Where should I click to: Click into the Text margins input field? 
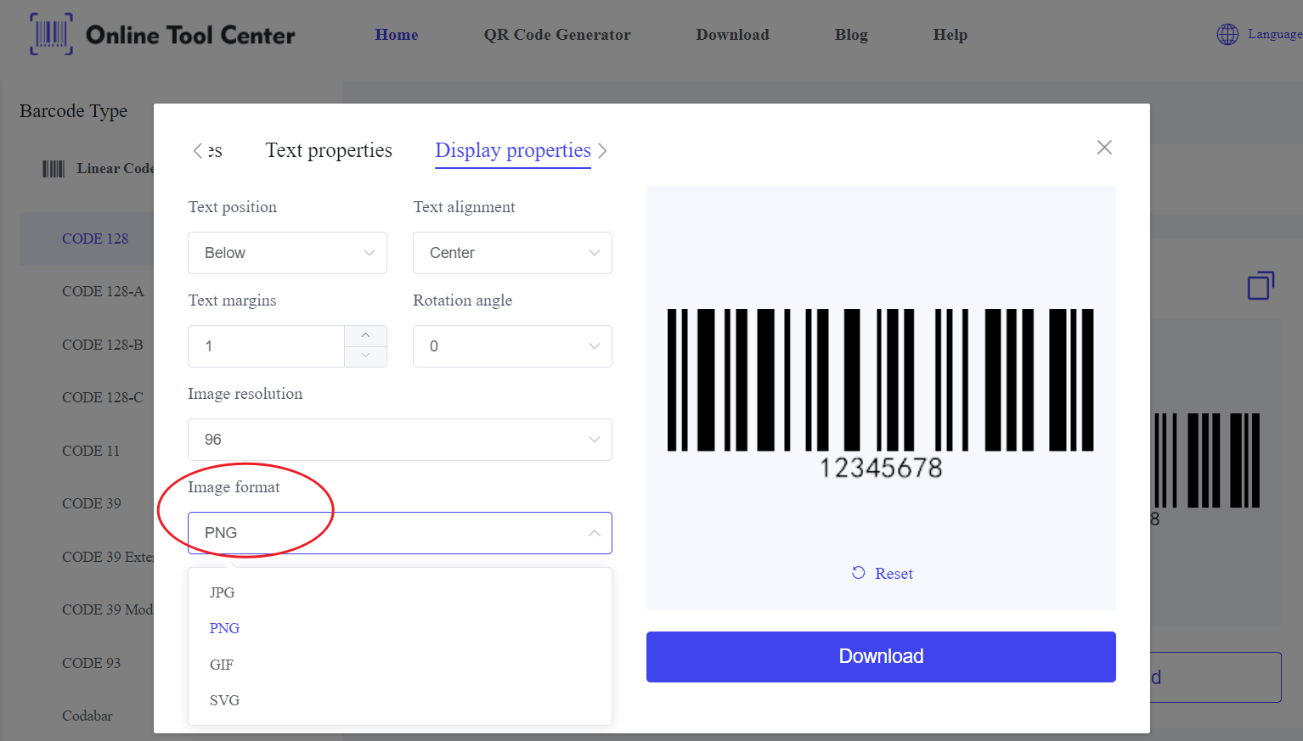coord(266,346)
